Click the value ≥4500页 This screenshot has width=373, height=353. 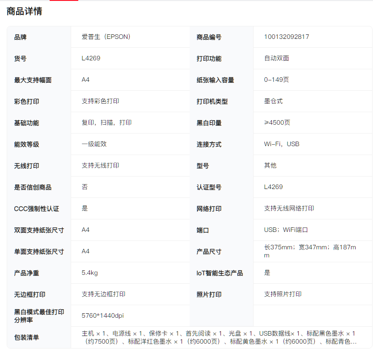(277, 123)
